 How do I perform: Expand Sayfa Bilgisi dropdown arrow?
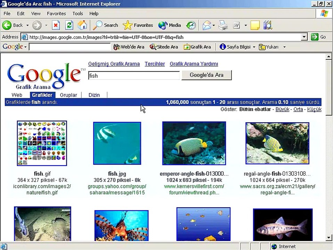[x=254, y=47]
